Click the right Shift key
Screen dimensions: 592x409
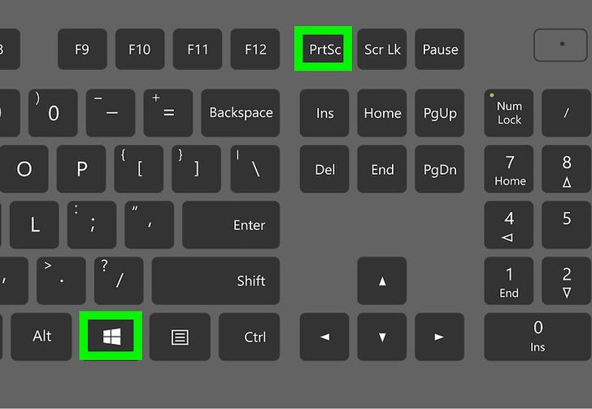point(215,281)
